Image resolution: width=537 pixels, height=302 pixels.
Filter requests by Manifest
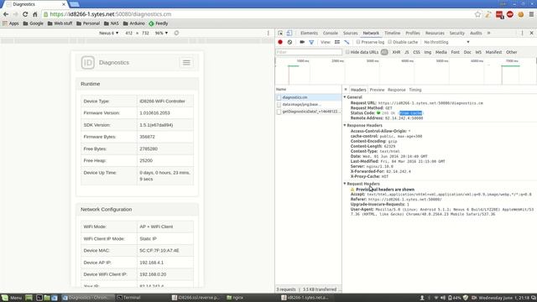point(493,52)
